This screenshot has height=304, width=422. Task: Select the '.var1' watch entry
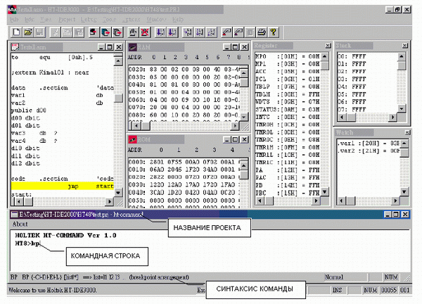369,144
